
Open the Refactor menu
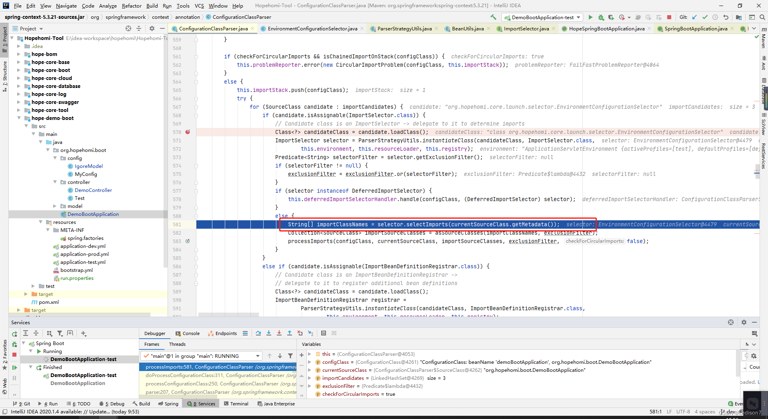click(x=132, y=6)
